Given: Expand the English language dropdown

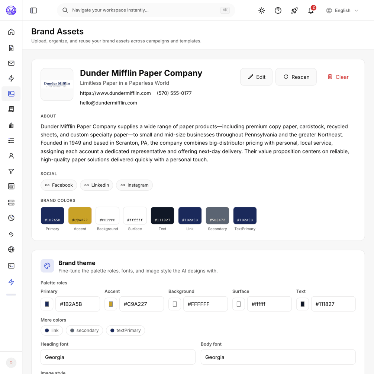Looking at the screenshot, I should pos(342,10).
